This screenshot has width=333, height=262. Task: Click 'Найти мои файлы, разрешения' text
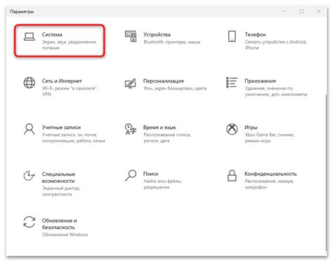[x=162, y=184]
